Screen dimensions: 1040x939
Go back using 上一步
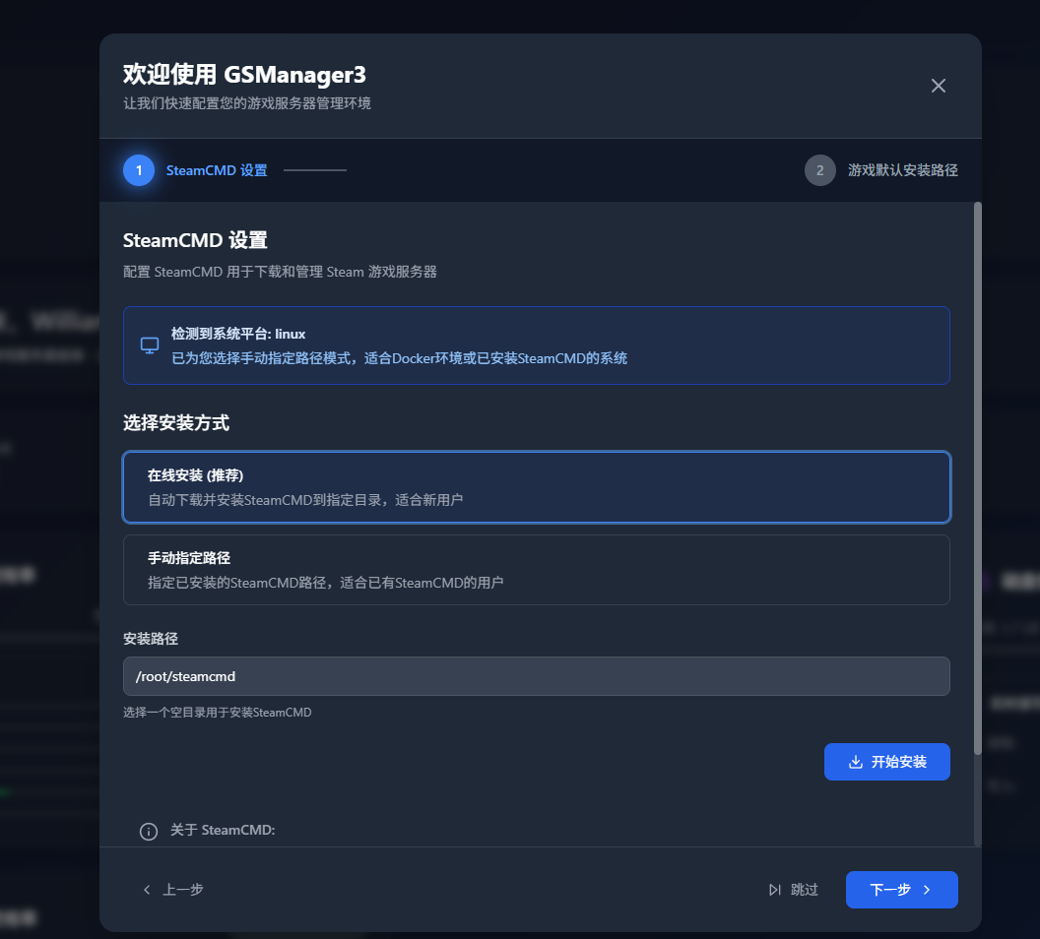click(173, 890)
